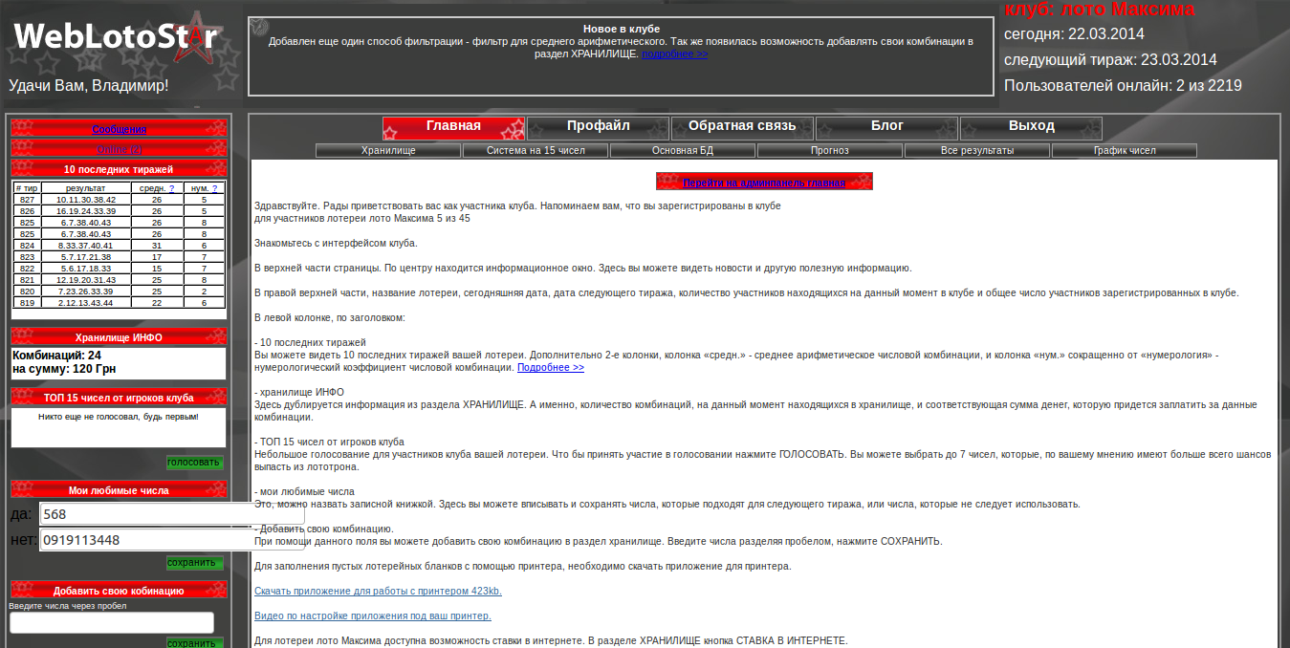Focus the custom combination input field
Screen dimensions: 1290x648
tap(112, 622)
